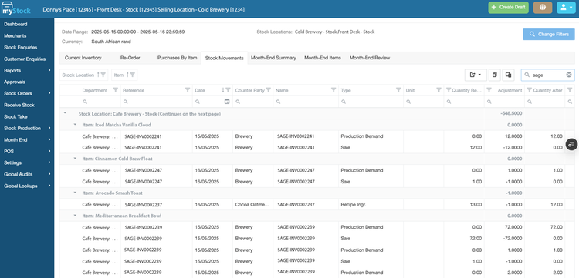Click the 'Cocoa Oatme…' Counter Party cell

click(x=253, y=204)
